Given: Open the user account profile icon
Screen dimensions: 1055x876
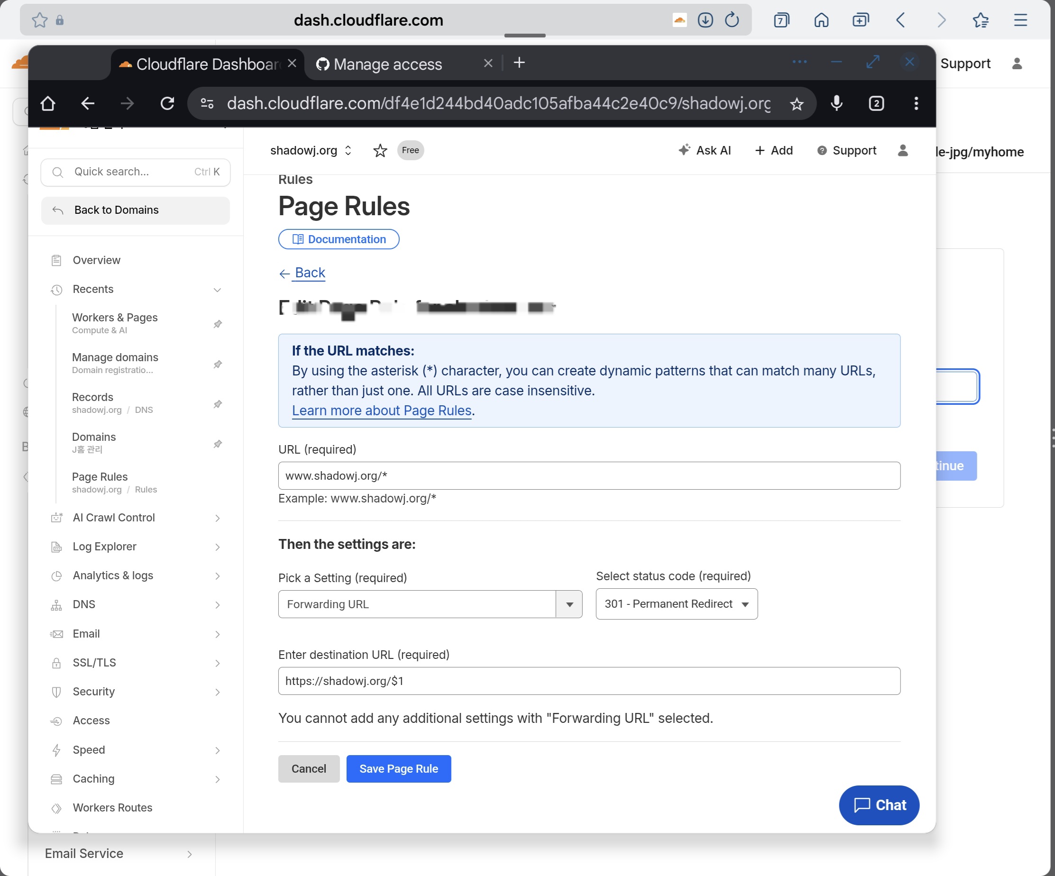Looking at the screenshot, I should 902,151.
